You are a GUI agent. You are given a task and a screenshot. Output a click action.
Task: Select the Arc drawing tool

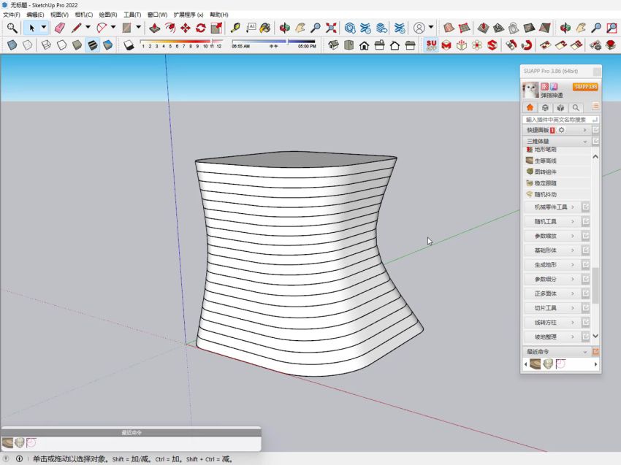[102, 28]
